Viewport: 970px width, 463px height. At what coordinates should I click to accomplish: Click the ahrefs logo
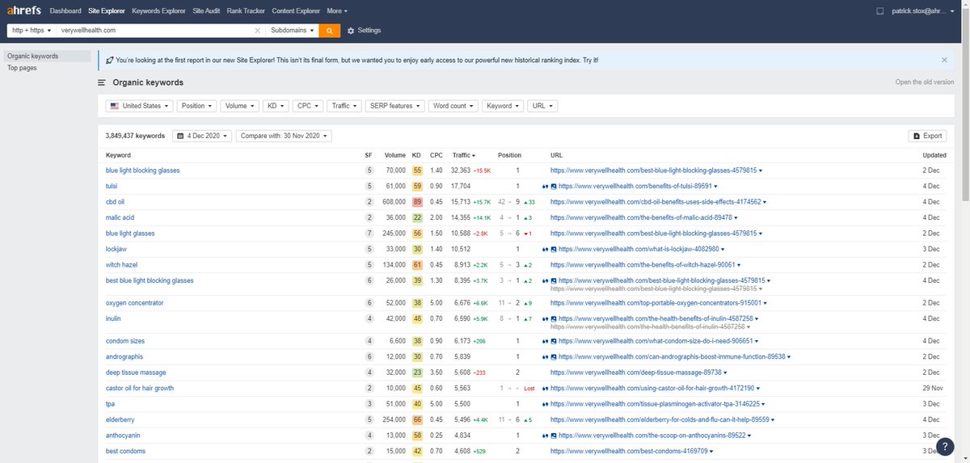click(x=23, y=11)
